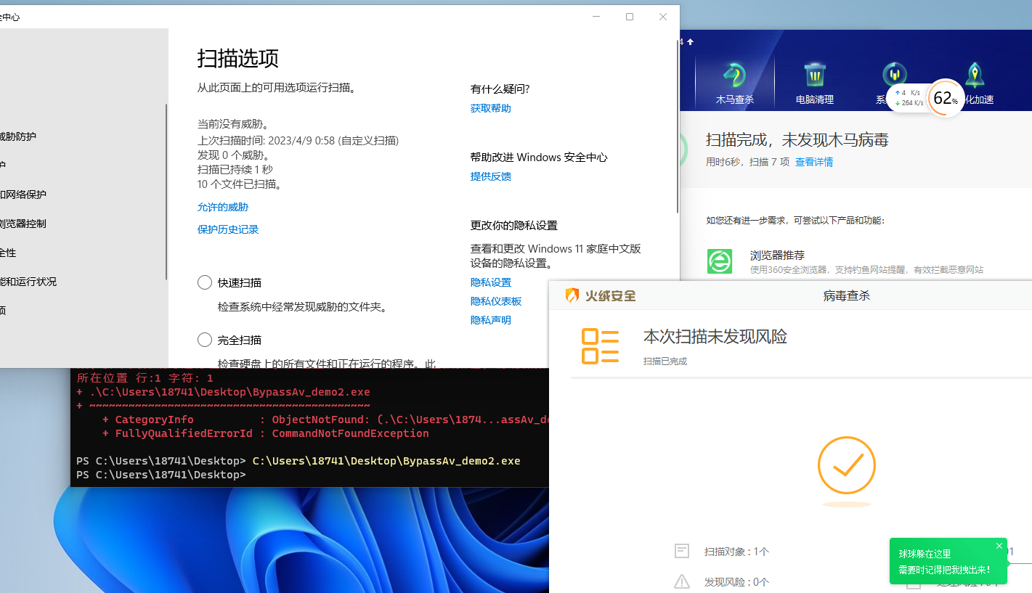Click the 系统修复 shield icon in 360
1032x593 pixels.
tap(895, 75)
